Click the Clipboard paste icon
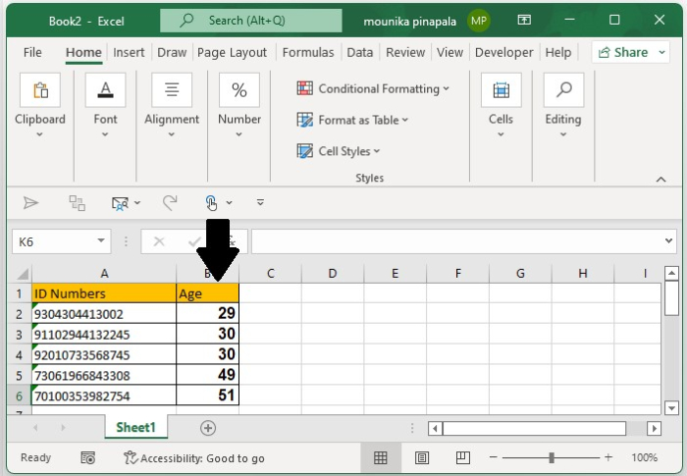The width and height of the screenshot is (687, 476). 40,90
